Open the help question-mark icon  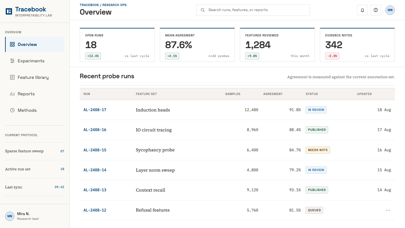tap(376, 10)
